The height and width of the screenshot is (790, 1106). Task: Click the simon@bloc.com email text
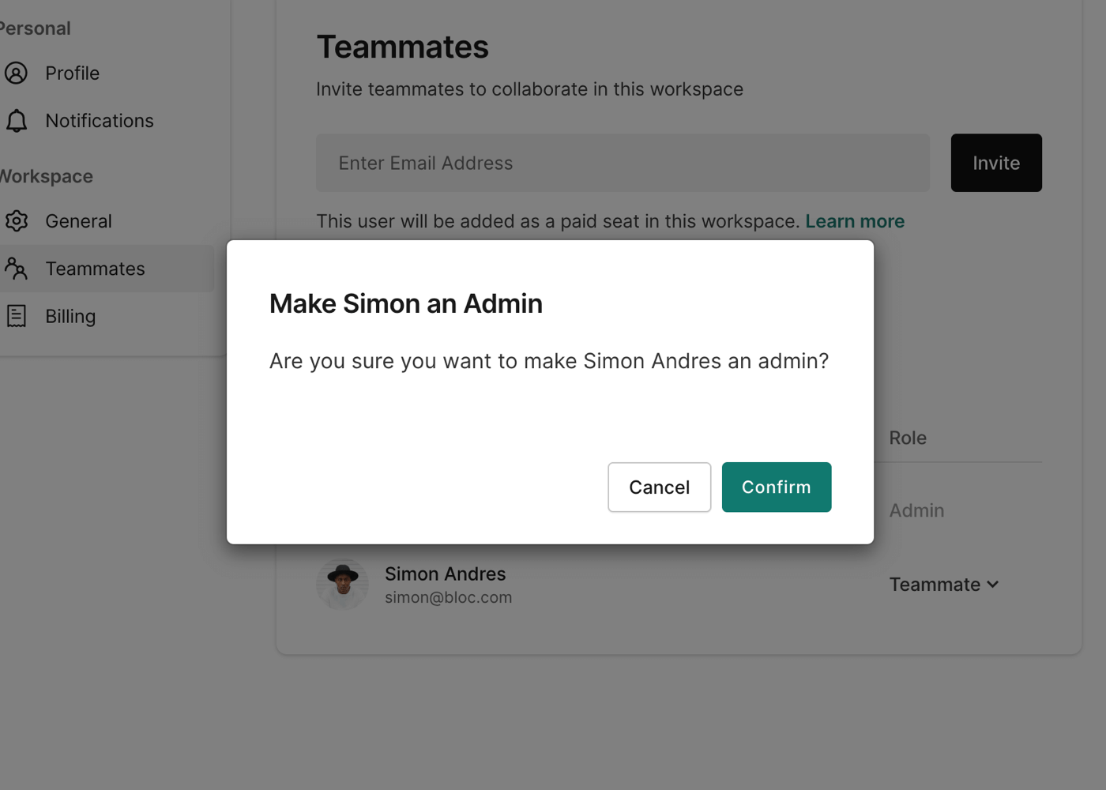[448, 598]
